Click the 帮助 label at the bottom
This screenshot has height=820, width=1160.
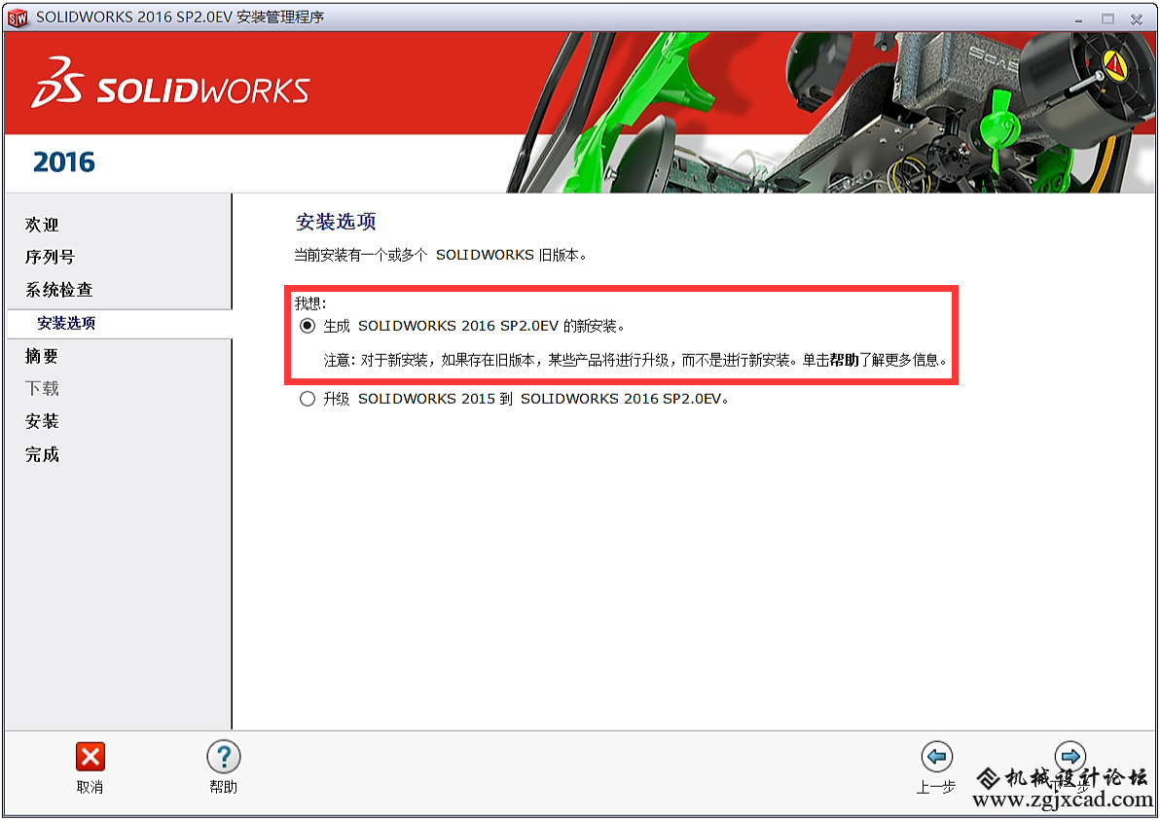click(224, 788)
